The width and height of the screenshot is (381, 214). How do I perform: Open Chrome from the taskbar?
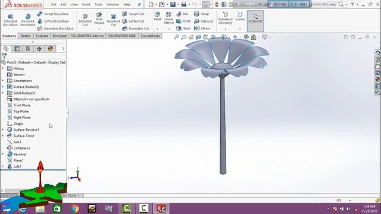(75, 209)
